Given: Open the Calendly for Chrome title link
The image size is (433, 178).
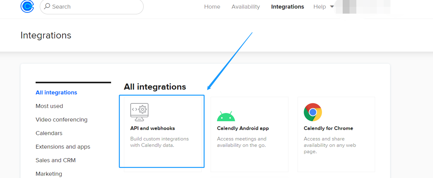Looking at the screenshot, I should (328, 128).
